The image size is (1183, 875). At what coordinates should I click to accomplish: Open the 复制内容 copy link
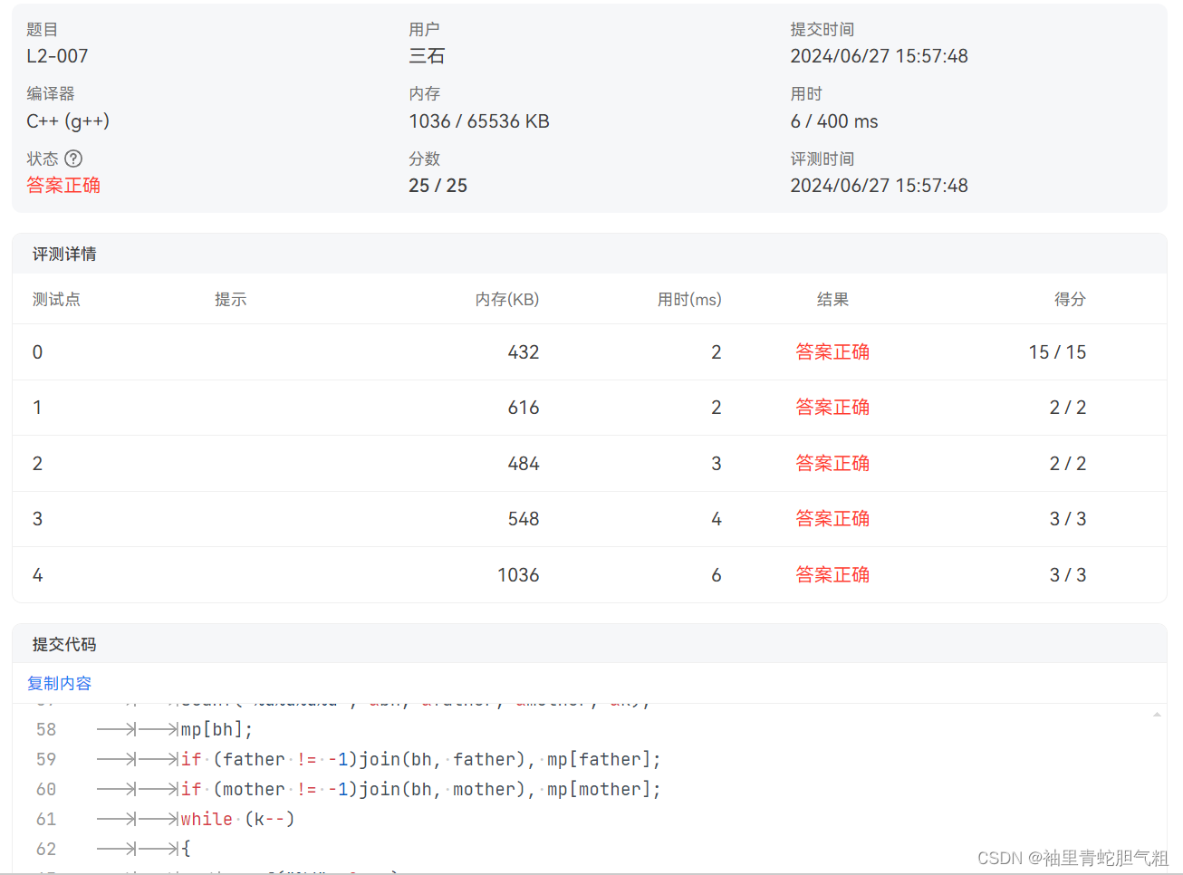tap(59, 683)
